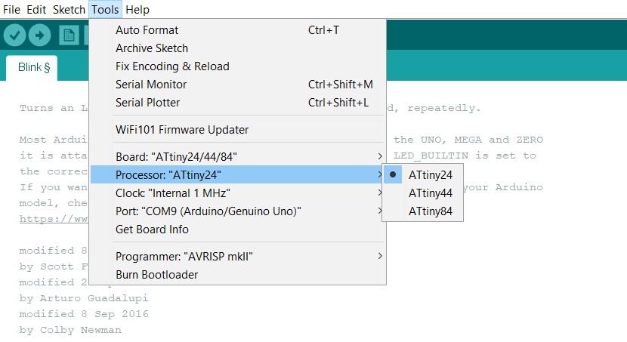
Task: Click the Upload arrow icon
Action: point(39,35)
